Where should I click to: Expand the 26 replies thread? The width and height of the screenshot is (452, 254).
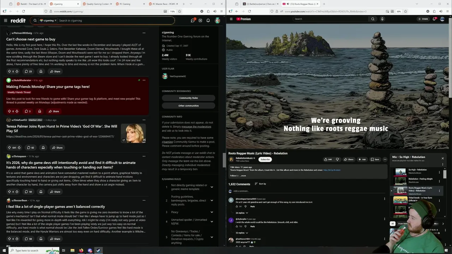pyautogui.click(x=242, y=213)
